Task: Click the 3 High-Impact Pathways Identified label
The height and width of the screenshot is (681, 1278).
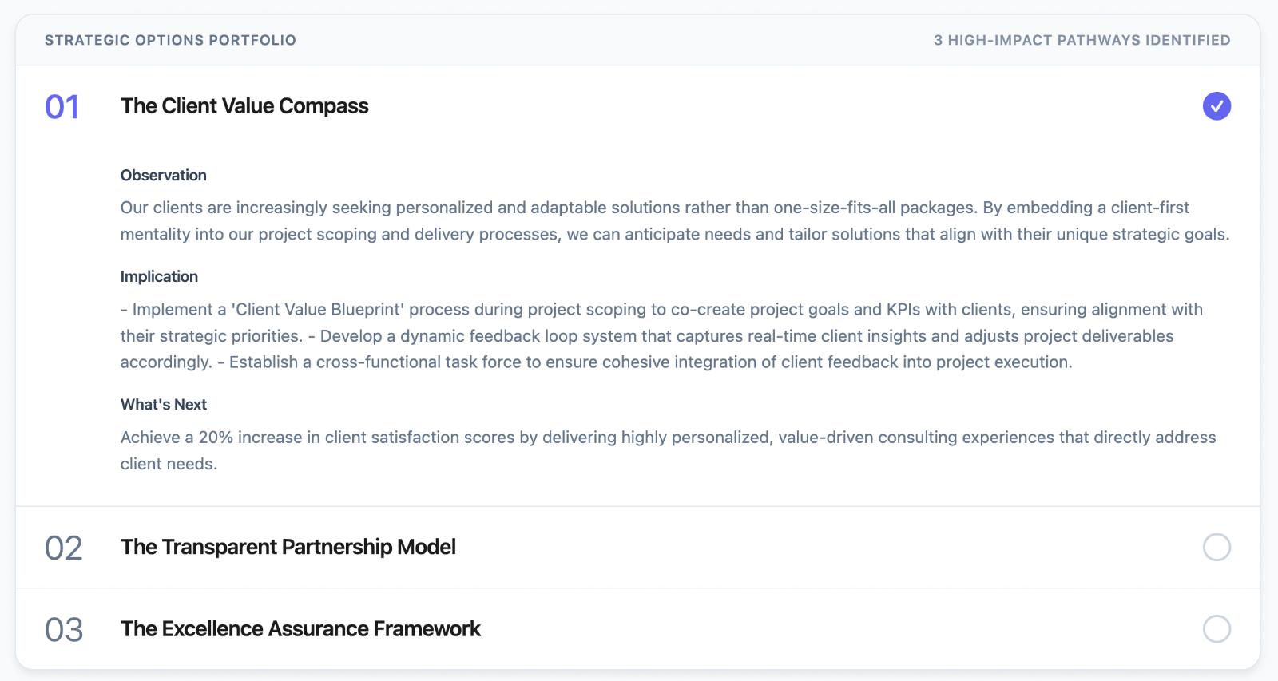Action: [x=1081, y=39]
